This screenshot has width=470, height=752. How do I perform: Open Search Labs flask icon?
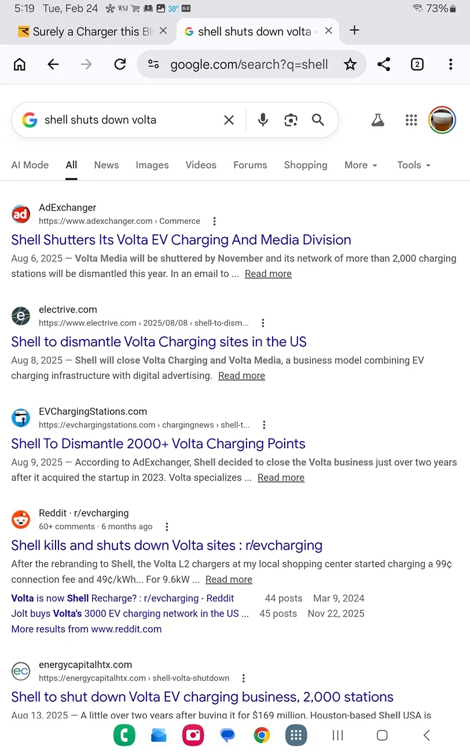tap(378, 120)
